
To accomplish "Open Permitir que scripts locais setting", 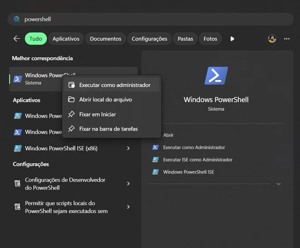I will click(73, 207).
